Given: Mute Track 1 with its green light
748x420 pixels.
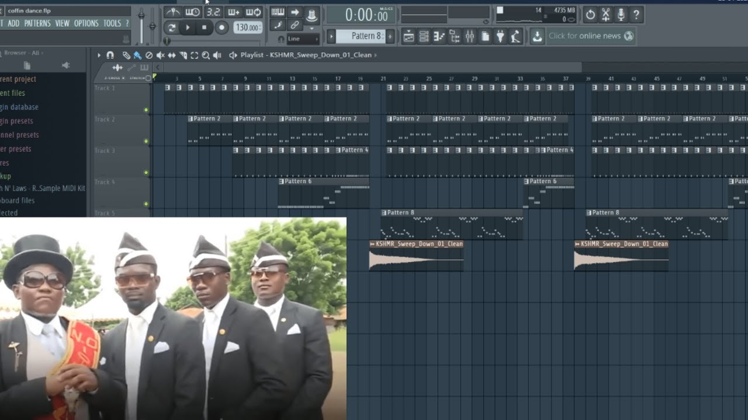Looking at the screenshot, I should (146, 110).
